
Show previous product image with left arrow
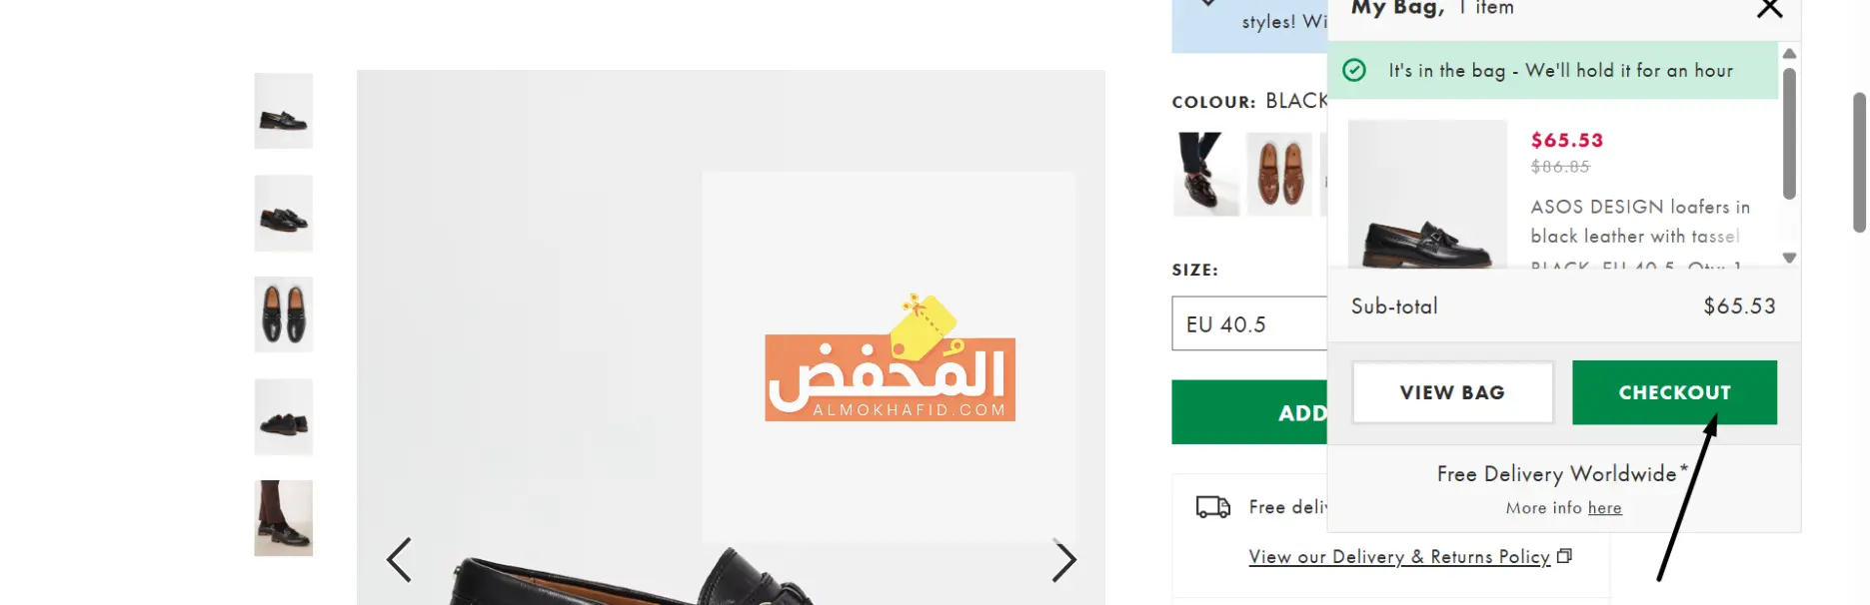coord(399,559)
